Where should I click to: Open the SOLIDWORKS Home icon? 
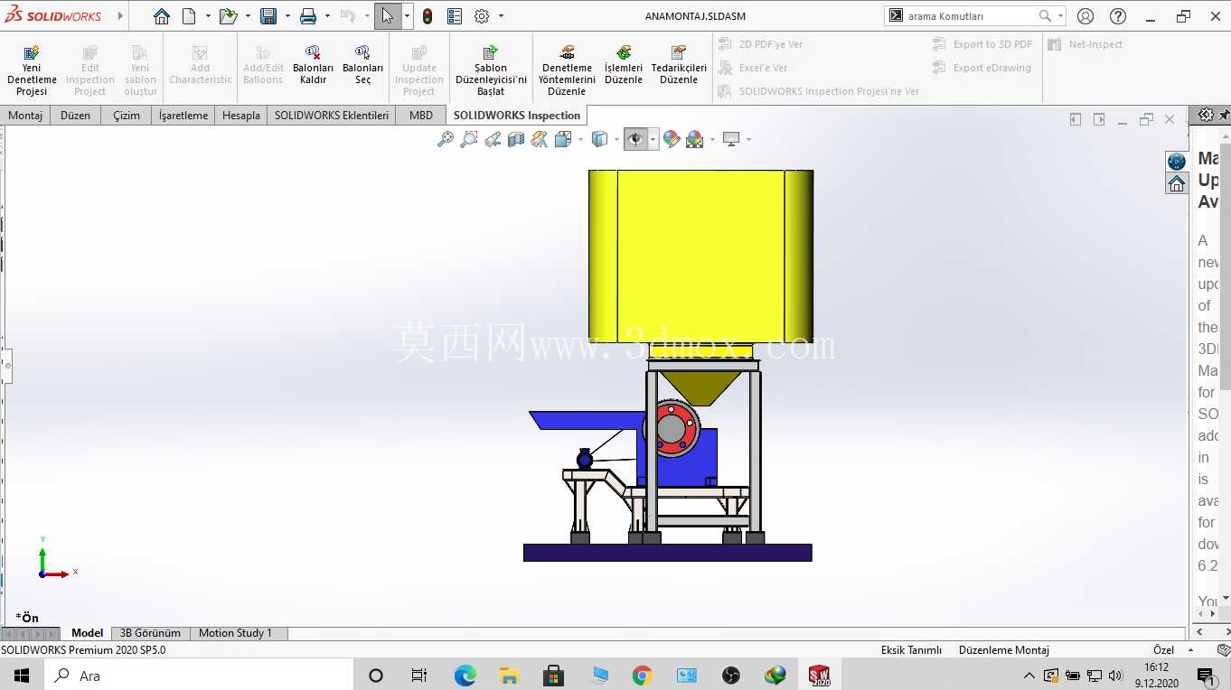161,16
